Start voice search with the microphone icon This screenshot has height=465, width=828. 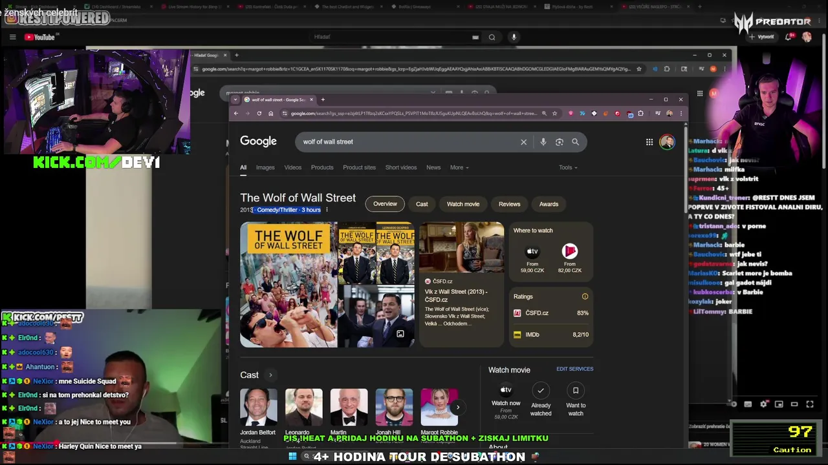coord(543,142)
